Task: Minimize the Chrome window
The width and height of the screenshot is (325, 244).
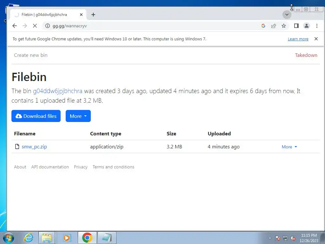Action: pyautogui.click(x=298, y=9)
